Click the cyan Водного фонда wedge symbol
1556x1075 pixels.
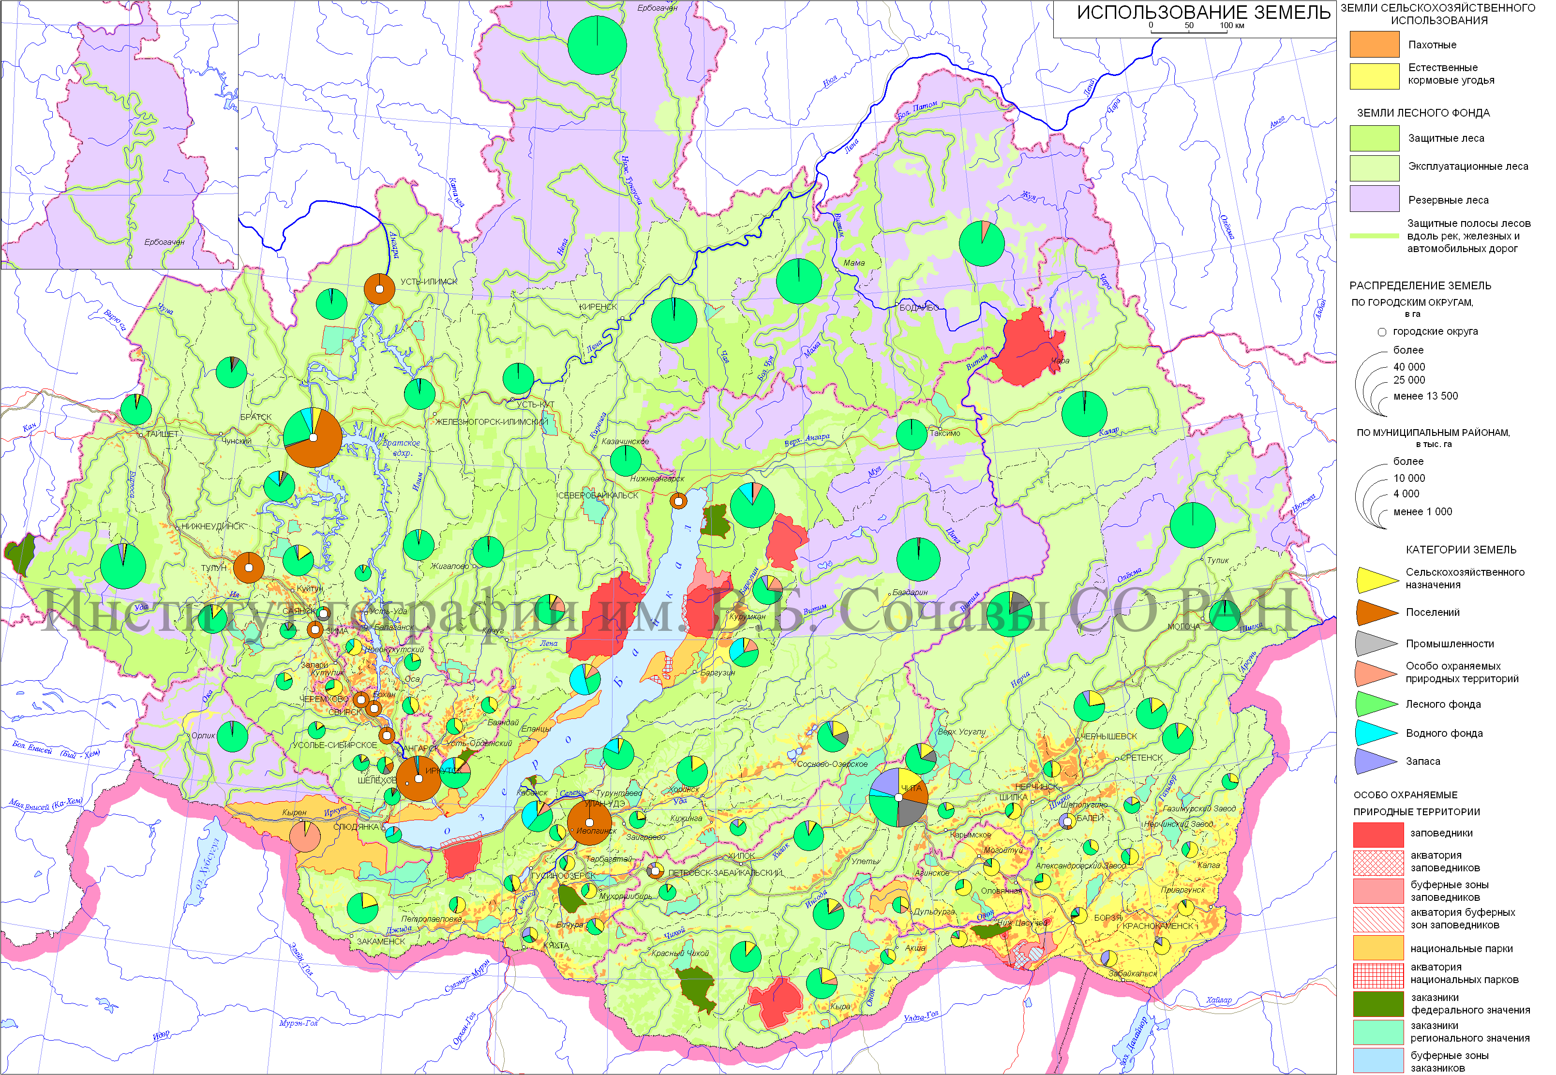1378,733
